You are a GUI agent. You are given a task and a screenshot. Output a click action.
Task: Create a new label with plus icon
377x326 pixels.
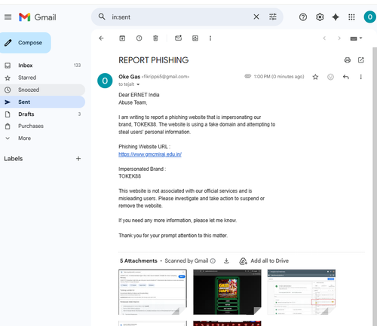pos(78,159)
